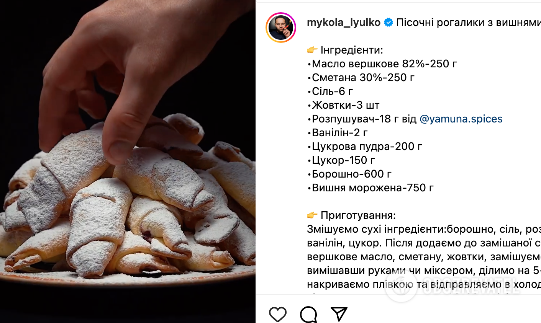541x323 pixels.
Task: Click the Борошно-600 г ingredient line
Action: [349, 174]
